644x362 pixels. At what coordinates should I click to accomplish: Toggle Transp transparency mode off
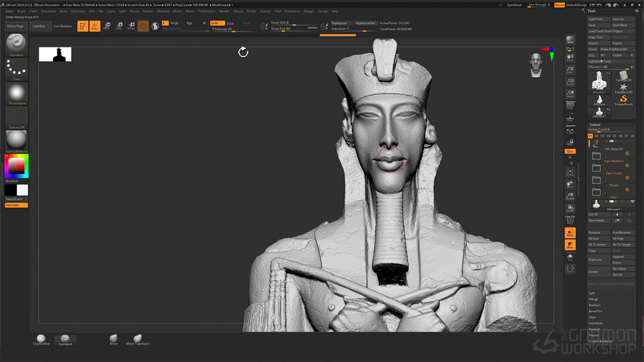(x=570, y=233)
